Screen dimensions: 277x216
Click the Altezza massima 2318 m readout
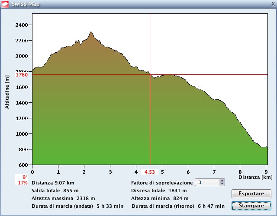tap(63, 198)
